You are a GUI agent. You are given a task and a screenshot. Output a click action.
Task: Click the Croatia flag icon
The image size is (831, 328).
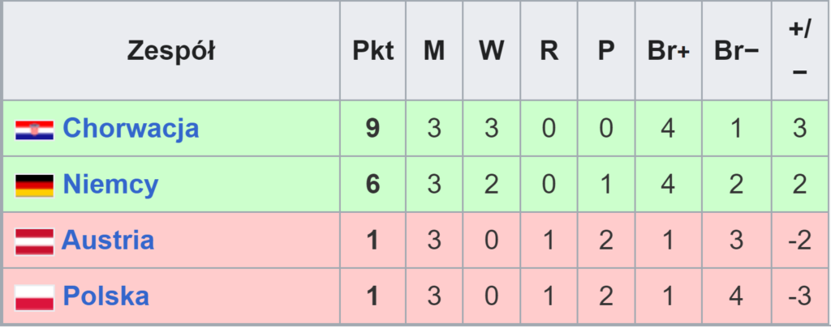click(x=34, y=130)
